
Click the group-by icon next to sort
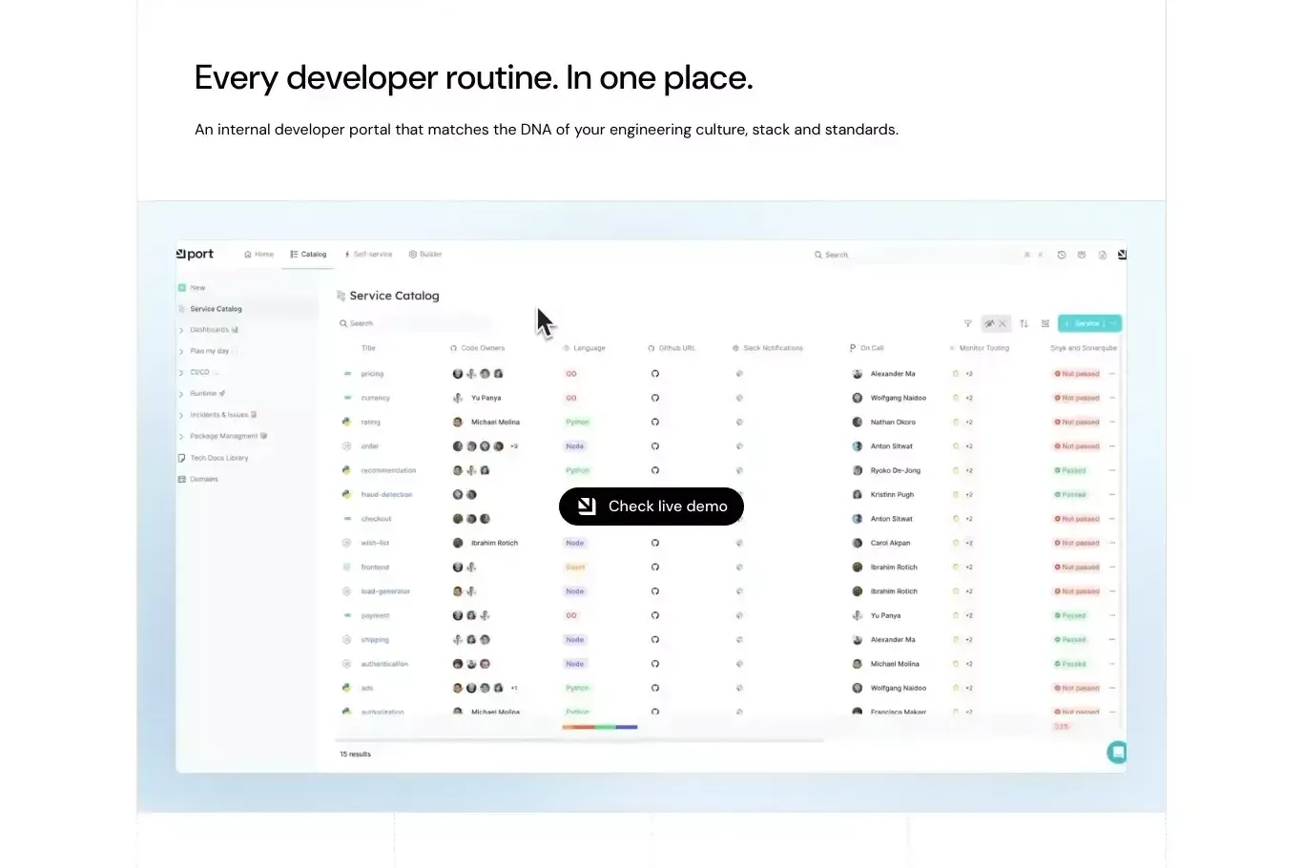1045,323
